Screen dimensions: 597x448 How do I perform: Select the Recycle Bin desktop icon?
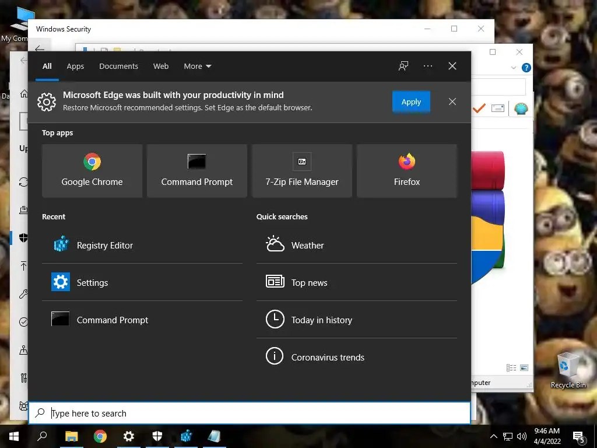pyautogui.click(x=568, y=370)
